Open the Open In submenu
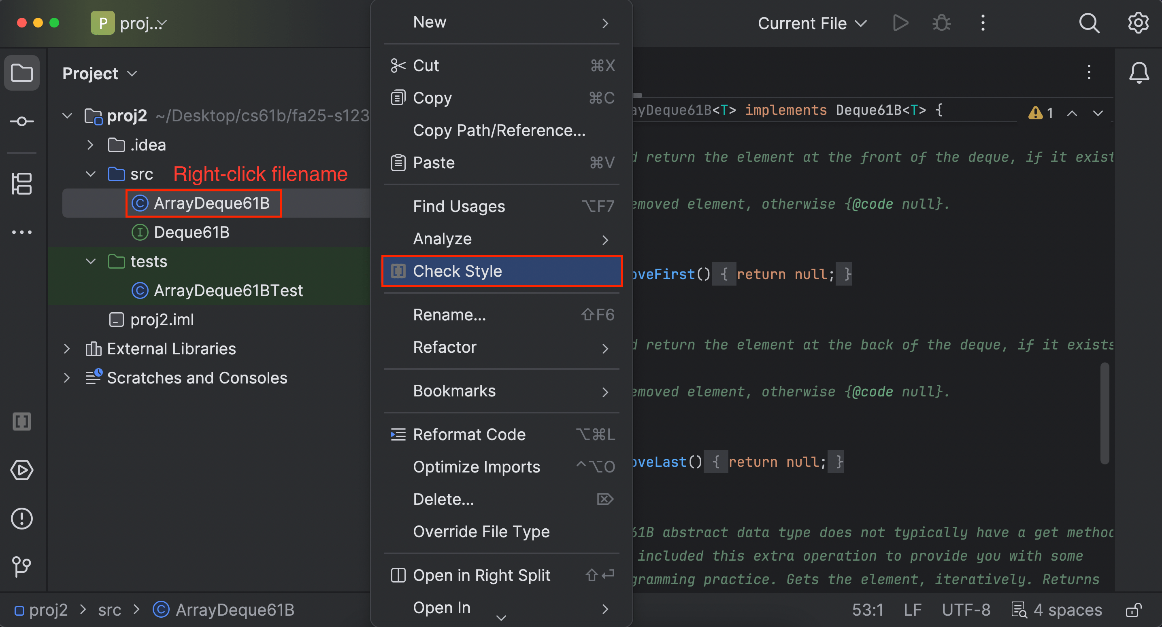Viewport: 1162px width, 627px height. point(502,608)
